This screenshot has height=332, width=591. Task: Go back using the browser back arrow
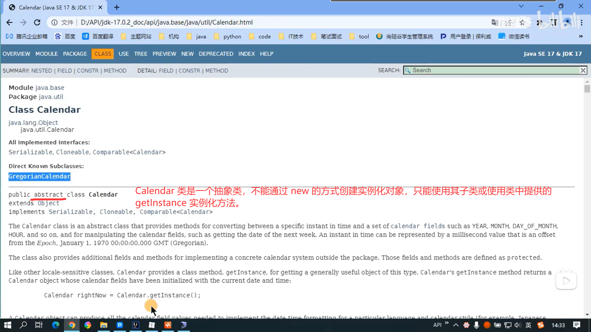tap(10, 22)
